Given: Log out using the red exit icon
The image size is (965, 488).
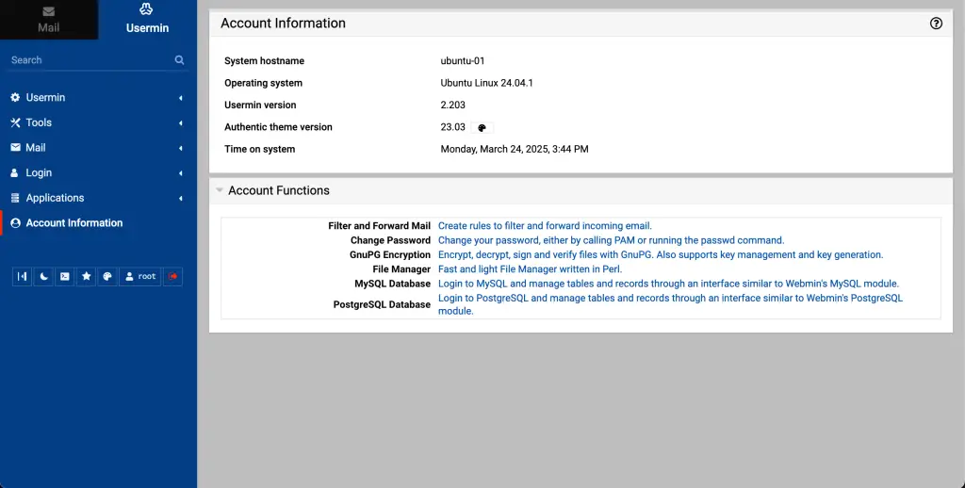Looking at the screenshot, I should [172, 277].
